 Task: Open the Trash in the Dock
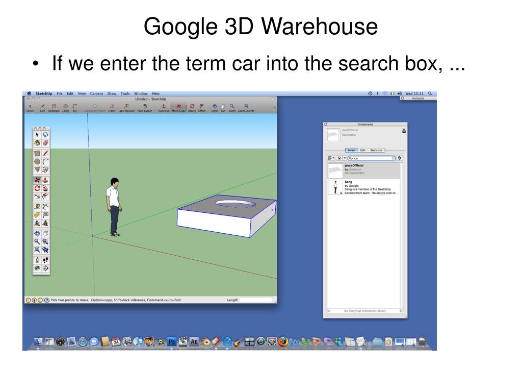pos(422,341)
